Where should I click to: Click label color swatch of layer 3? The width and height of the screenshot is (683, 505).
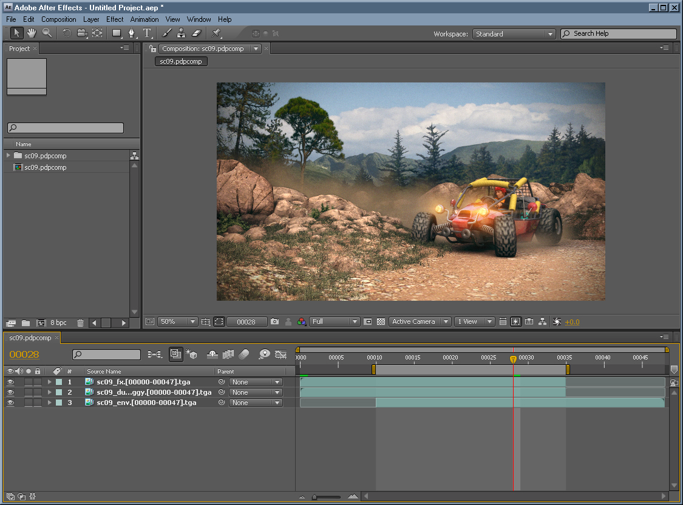click(59, 403)
